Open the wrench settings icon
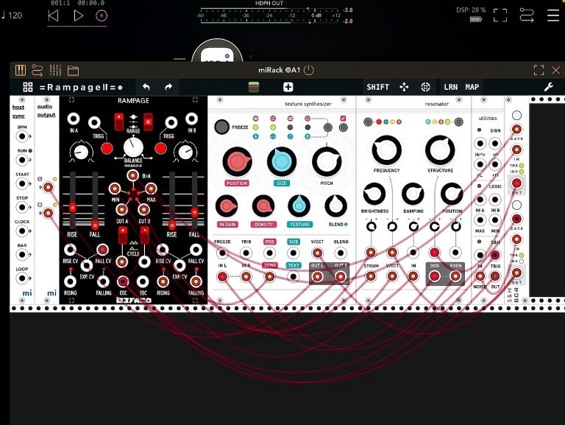This screenshot has width=565, height=425. [x=548, y=87]
